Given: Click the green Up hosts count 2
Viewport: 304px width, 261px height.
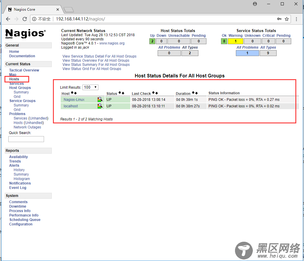Looking at the screenshot, I should click(152, 41).
